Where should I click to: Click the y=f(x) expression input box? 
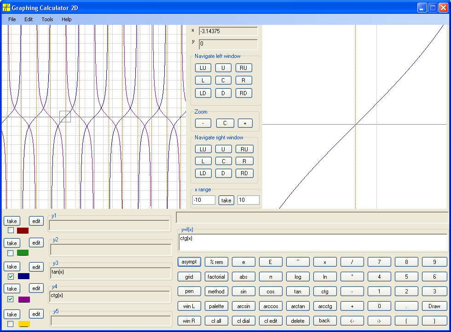pyautogui.click(x=313, y=242)
